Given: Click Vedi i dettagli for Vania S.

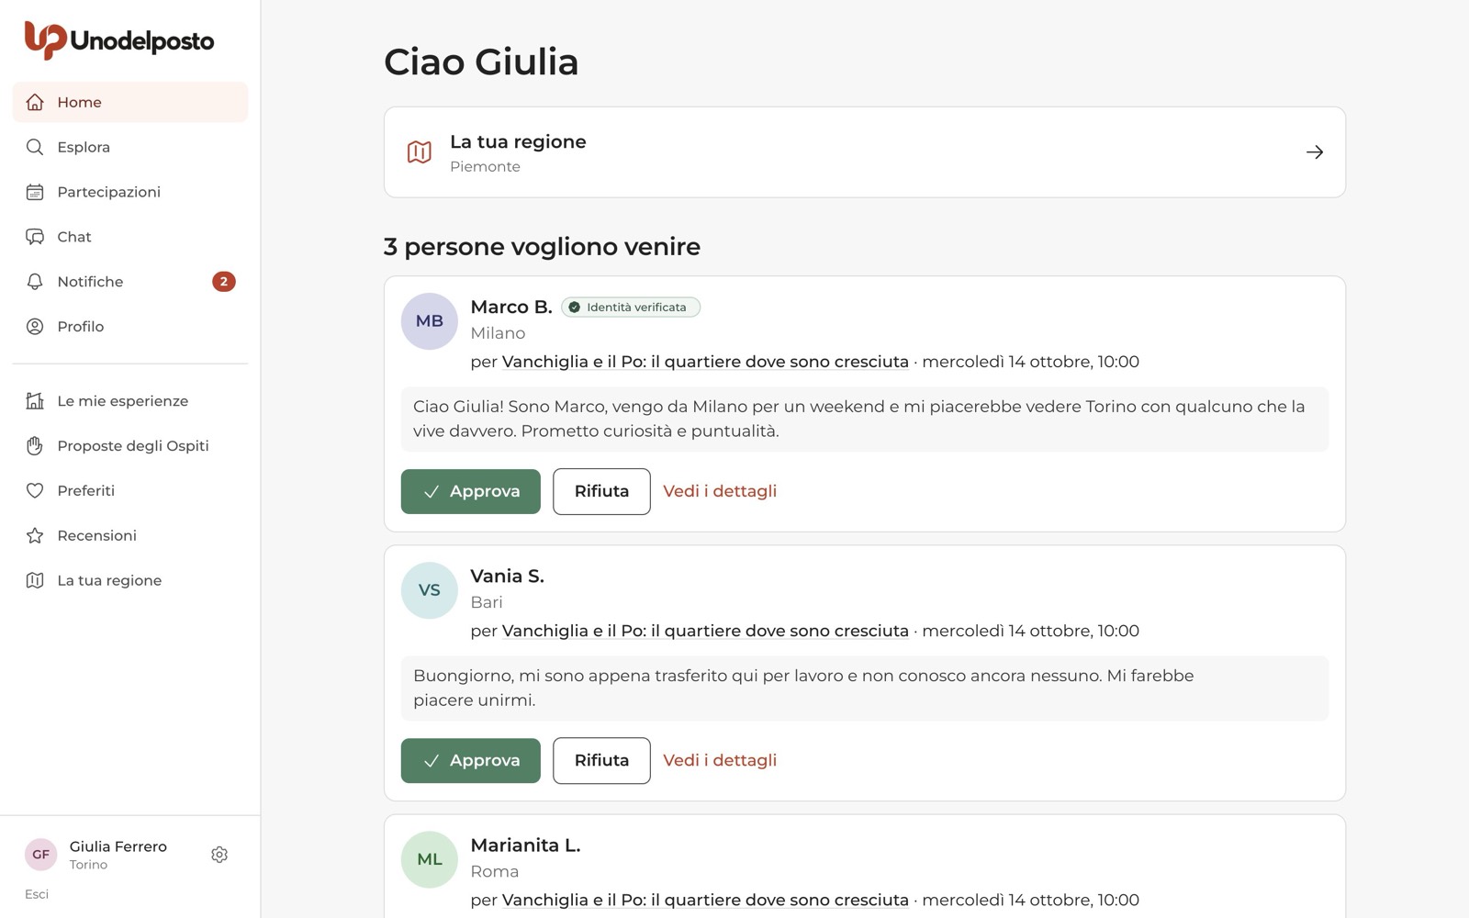Looking at the screenshot, I should coord(720,760).
